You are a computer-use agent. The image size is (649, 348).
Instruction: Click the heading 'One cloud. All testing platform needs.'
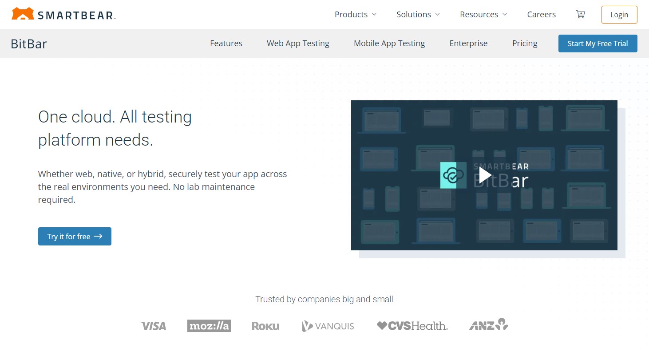click(x=115, y=128)
